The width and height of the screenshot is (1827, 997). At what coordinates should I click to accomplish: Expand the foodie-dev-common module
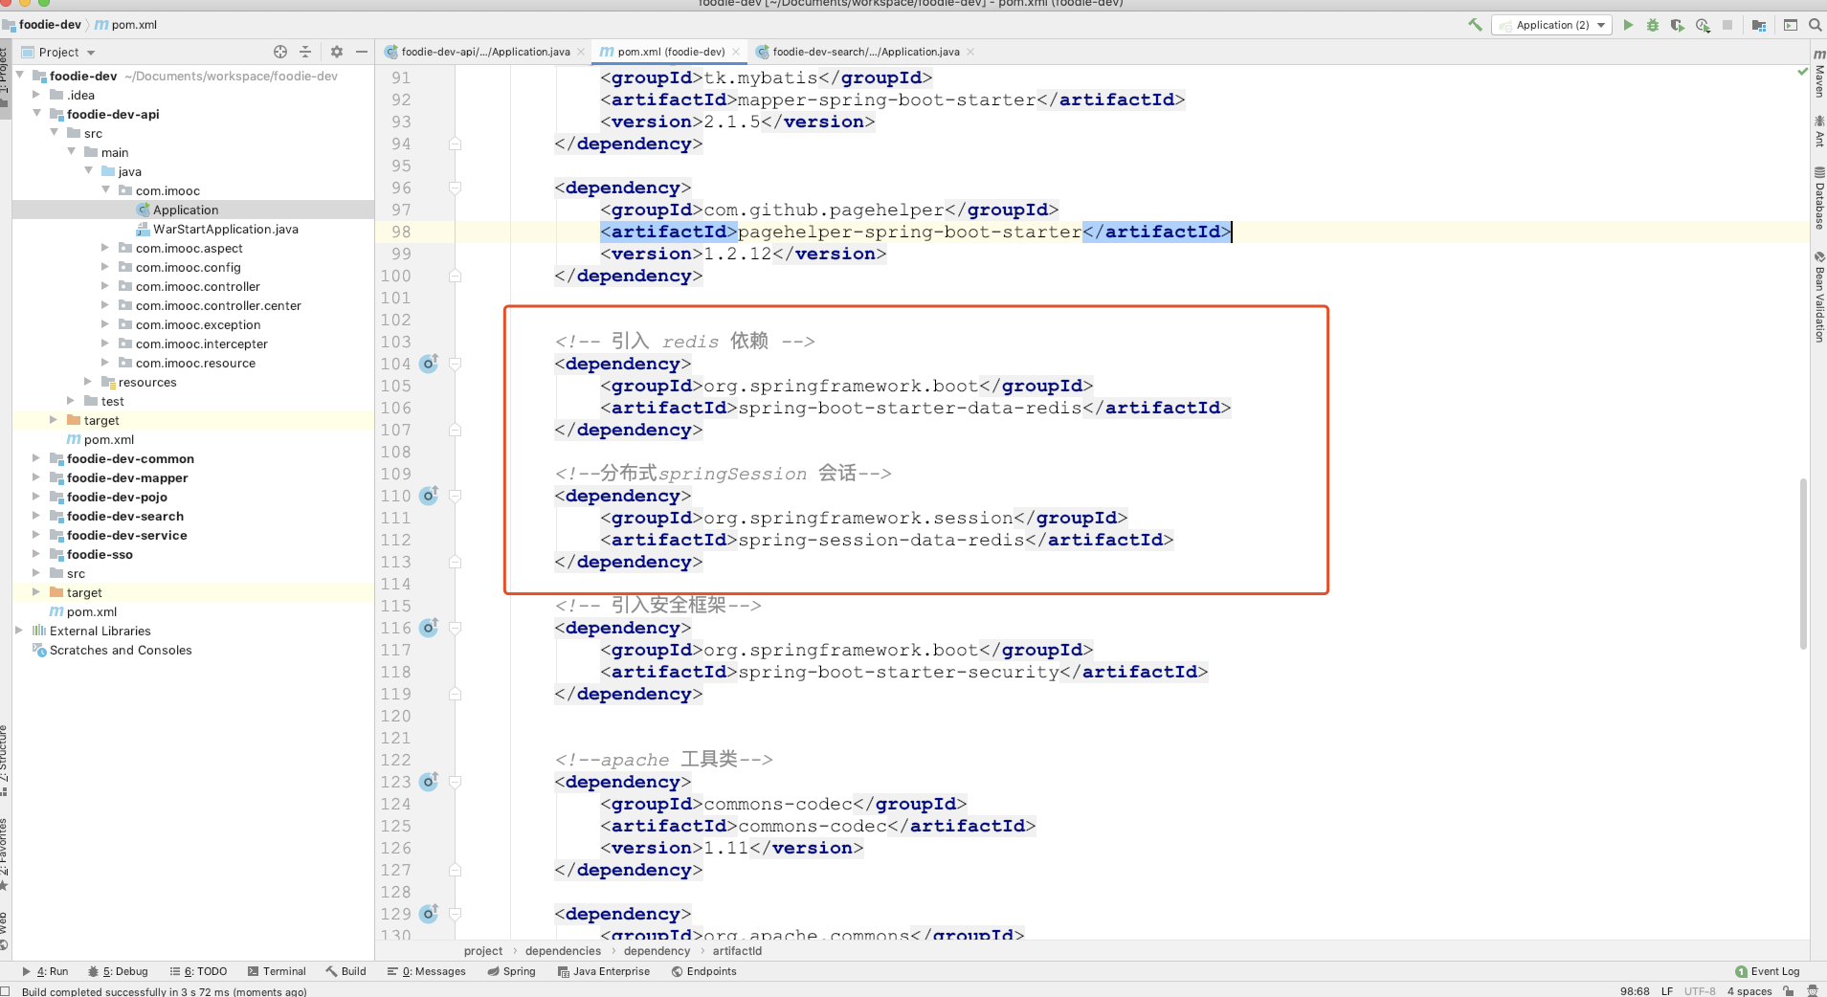coord(36,458)
